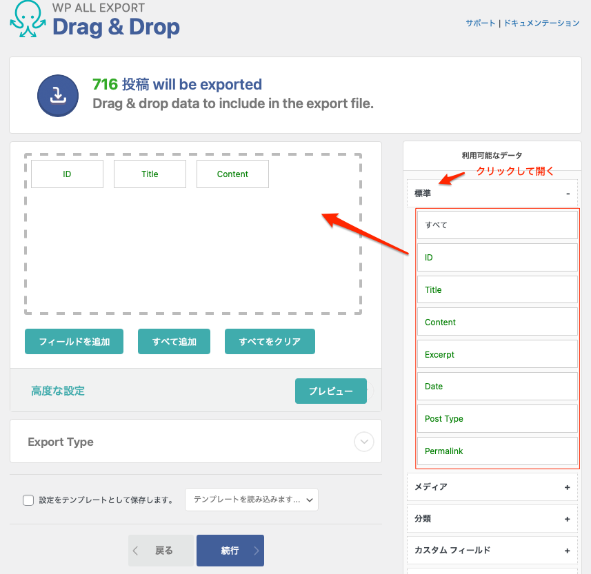The width and height of the screenshot is (591, 574).
Task: Open the テンプレートを読み込みます dropdown
Action: click(x=251, y=500)
